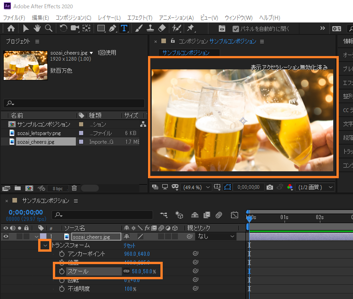This screenshot has width=353, height=299.
Task: Select the Rectangle shape tool
Action: click(x=101, y=28)
